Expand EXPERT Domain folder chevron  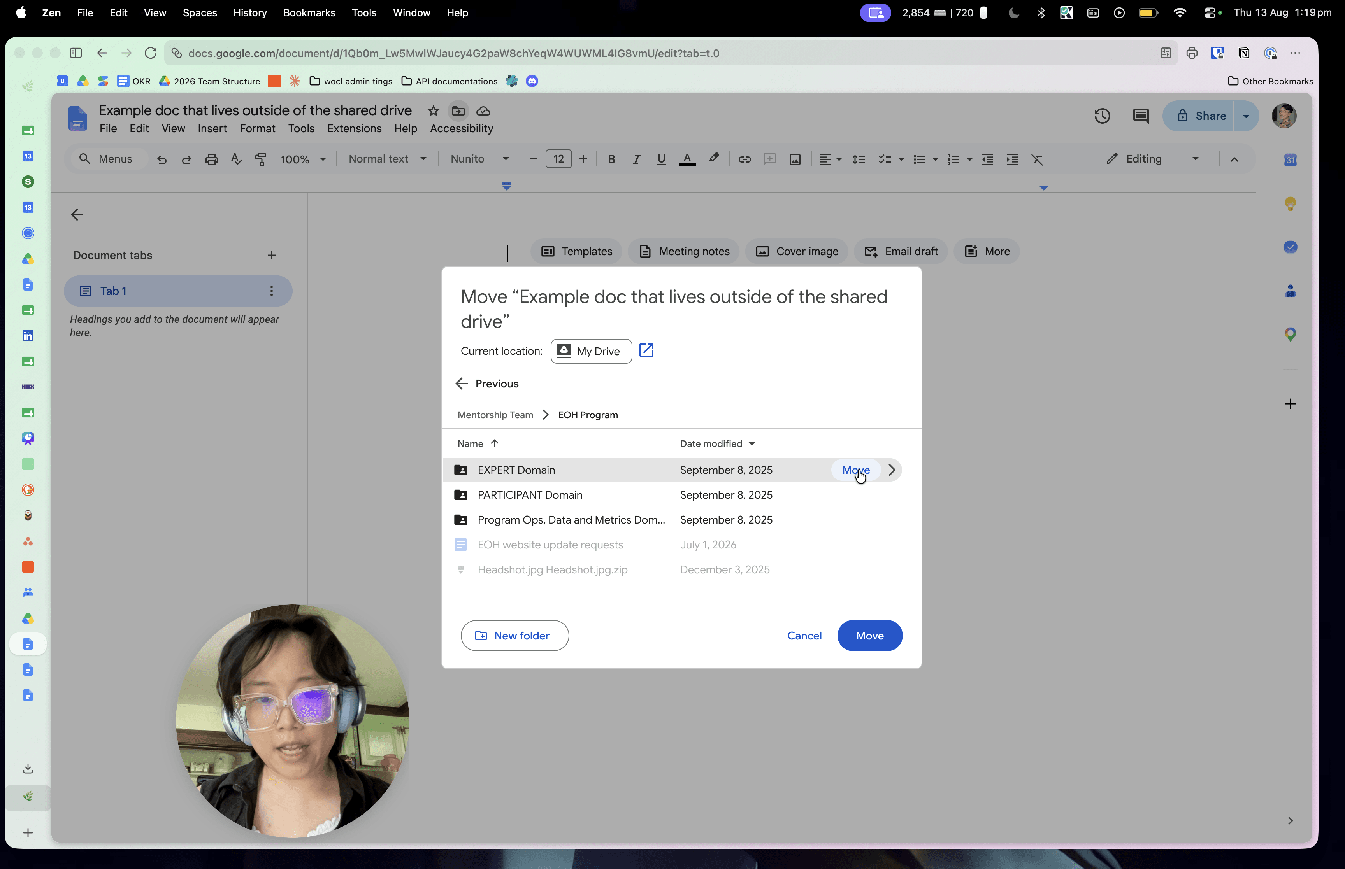coord(892,470)
